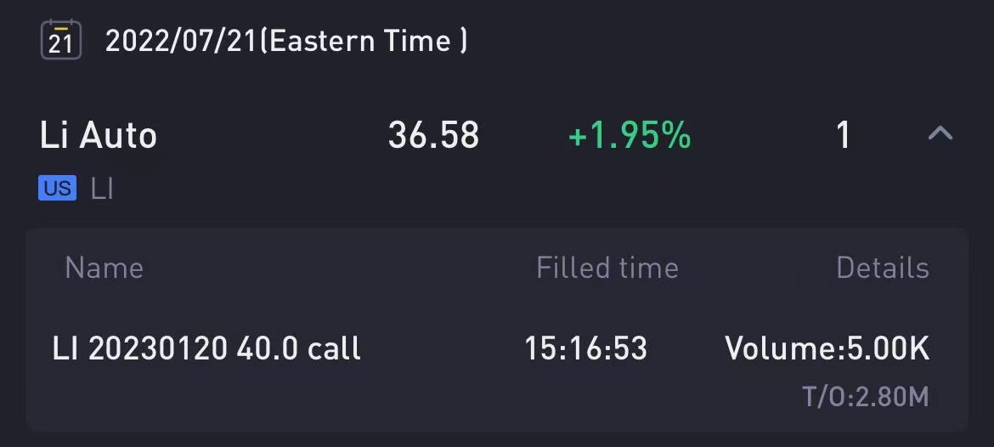Select the Volume:5.00K detail
The height and width of the screenshot is (447, 994).
(x=827, y=348)
